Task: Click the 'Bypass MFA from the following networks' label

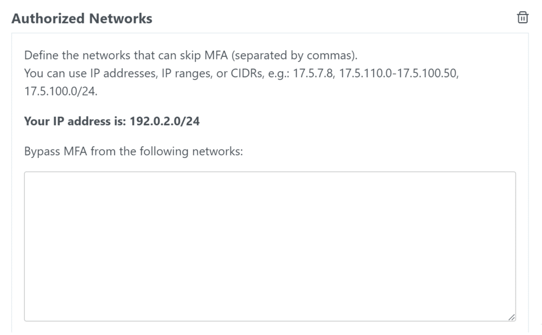Action: coord(133,151)
